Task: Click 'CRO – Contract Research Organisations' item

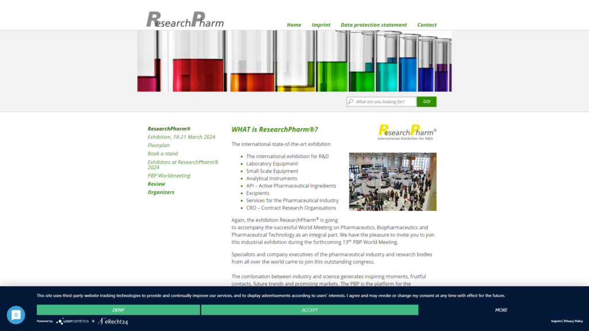Action: (x=291, y=208)
